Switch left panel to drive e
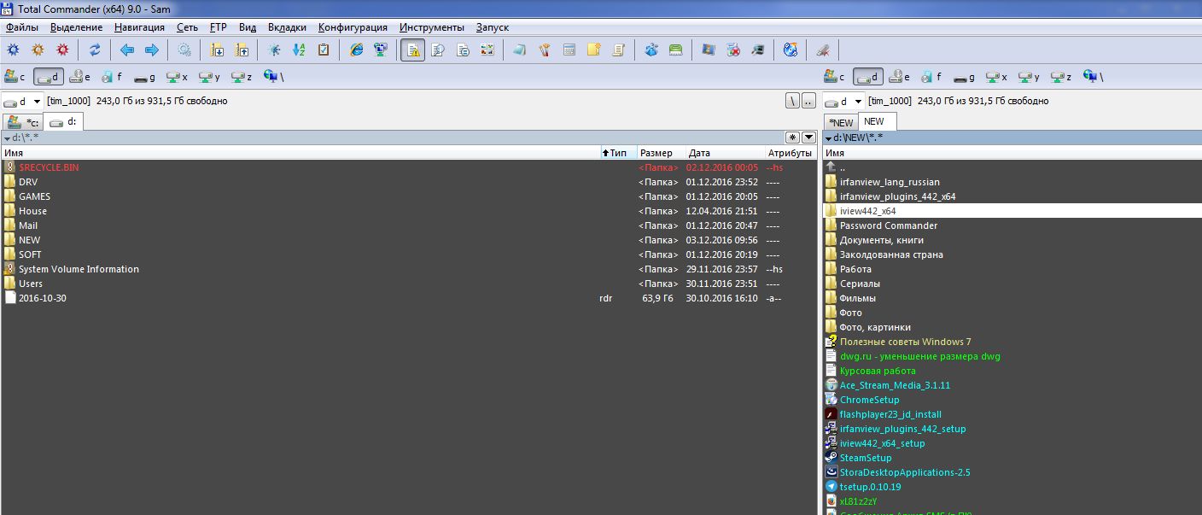1202x515 pixels. point(80,77)
